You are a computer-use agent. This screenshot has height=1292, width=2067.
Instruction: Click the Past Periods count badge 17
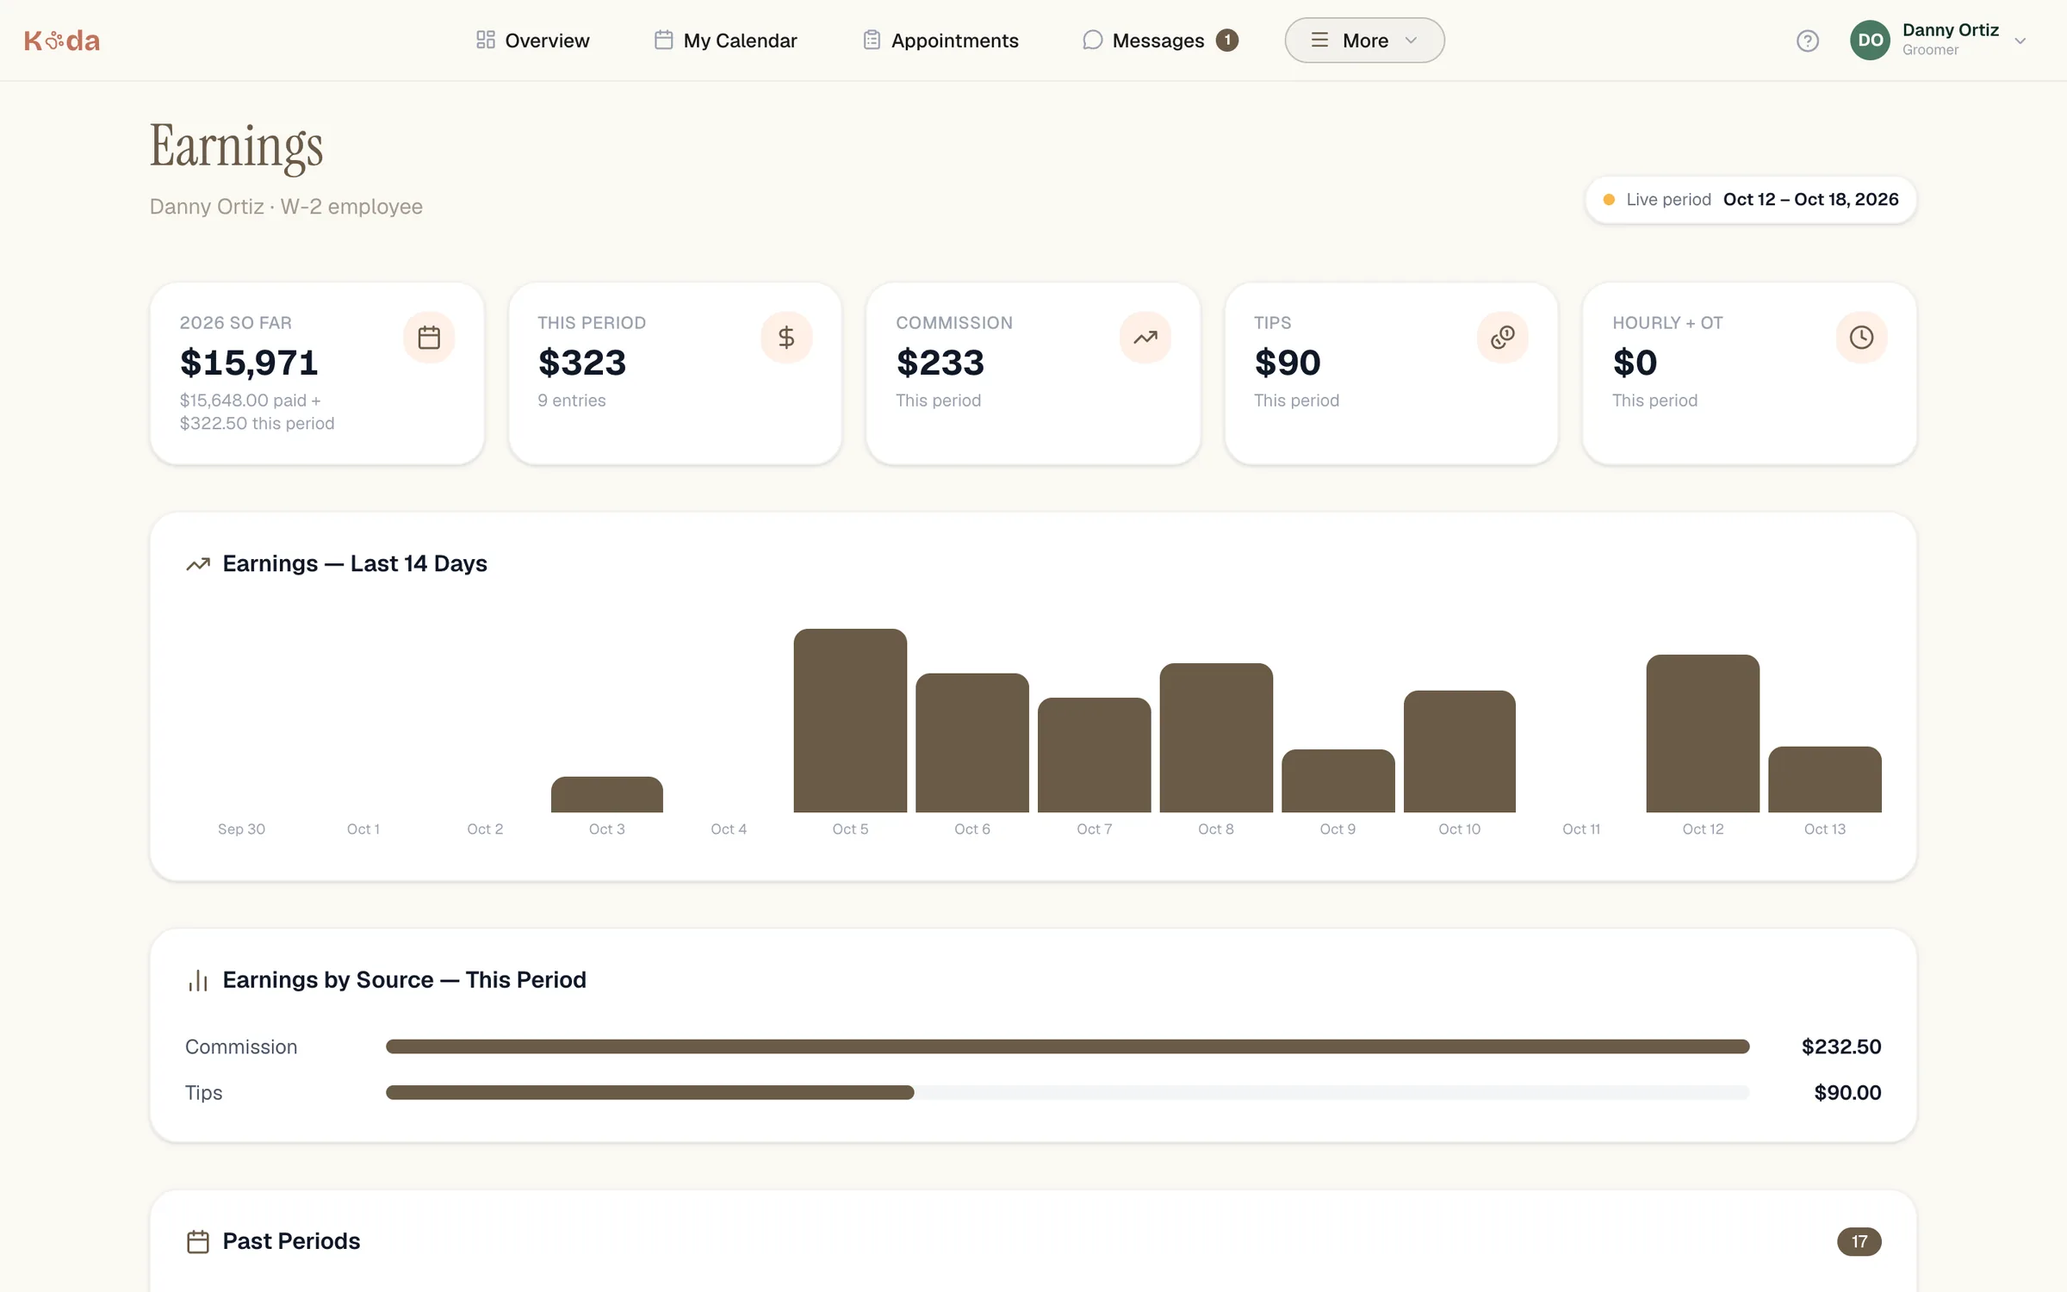[x=1859, y=1241]
